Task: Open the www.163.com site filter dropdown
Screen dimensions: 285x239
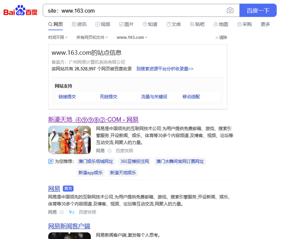Action: (x=132, y=37)
